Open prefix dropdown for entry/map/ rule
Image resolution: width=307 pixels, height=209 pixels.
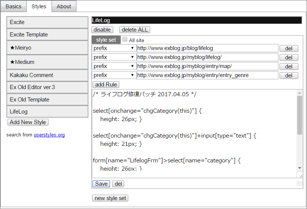tap(114, 66)
